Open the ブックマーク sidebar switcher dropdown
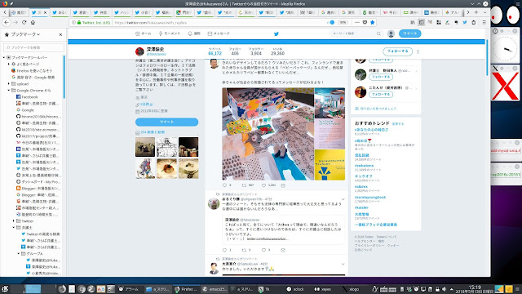Viewport: 522px width, 294px height. (x=25, y=34)
